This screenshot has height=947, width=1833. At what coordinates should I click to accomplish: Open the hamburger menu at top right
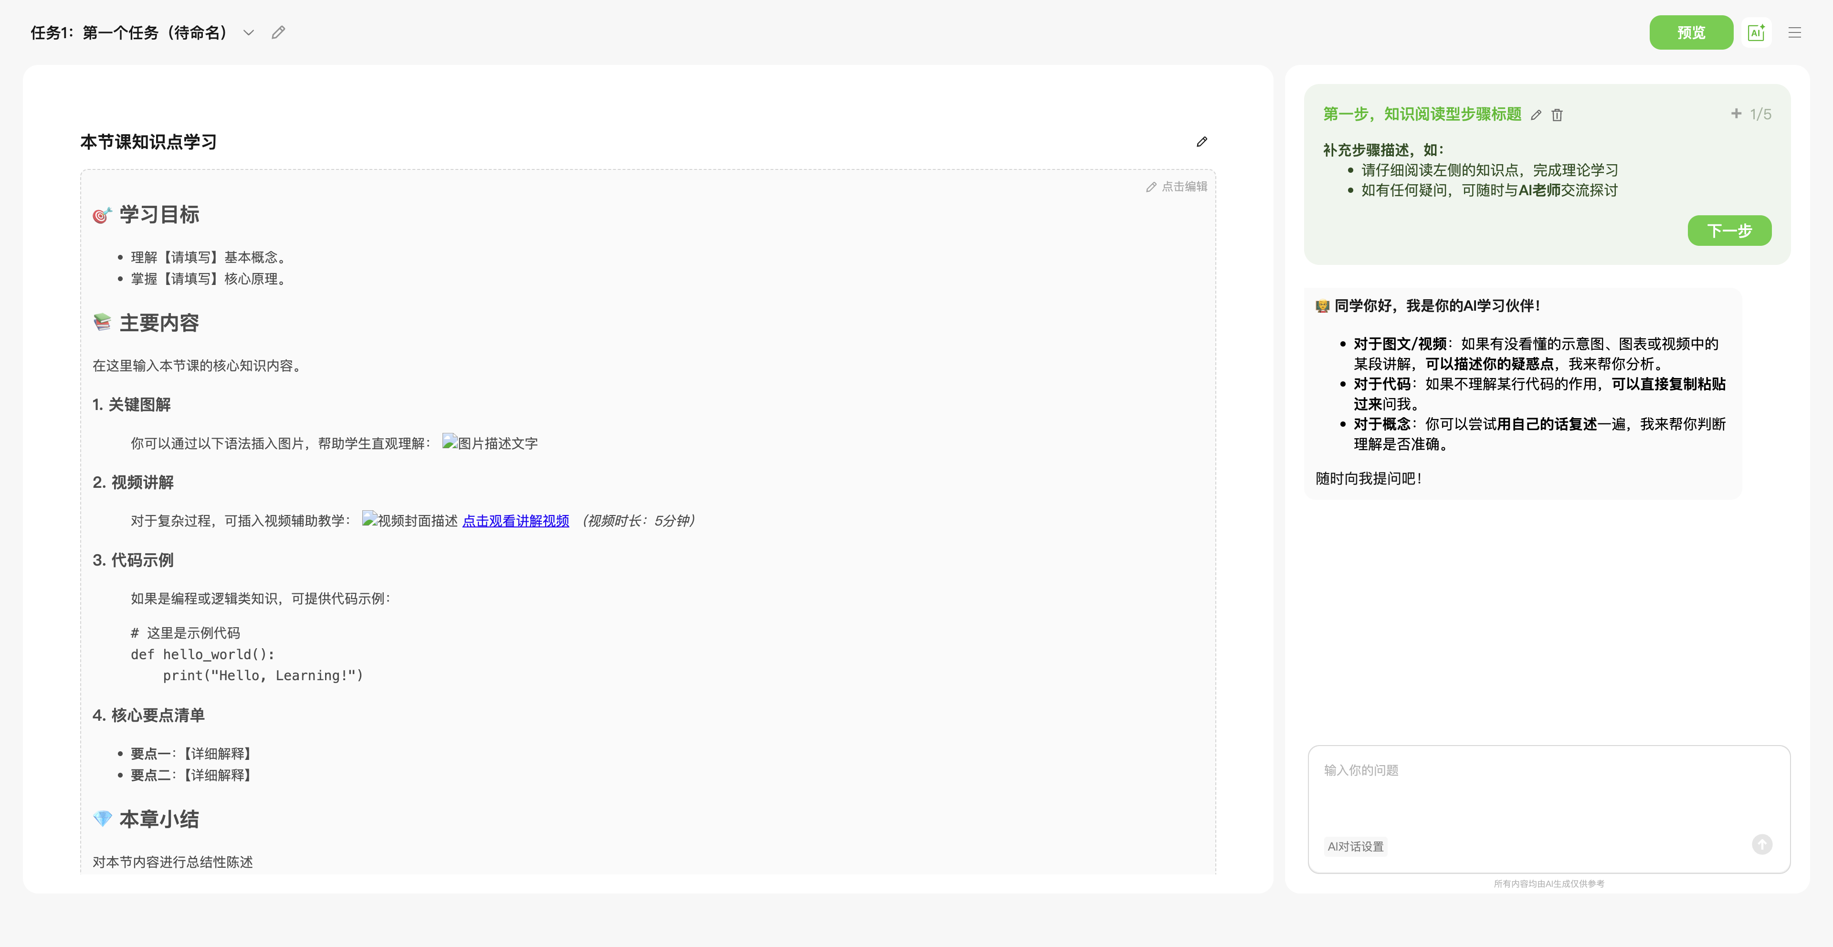click(1795, 33)
